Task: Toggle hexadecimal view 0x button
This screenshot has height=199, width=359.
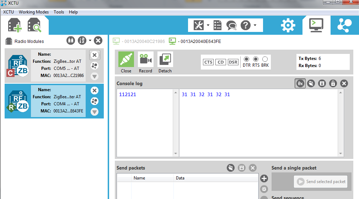Action: (300, 83)
